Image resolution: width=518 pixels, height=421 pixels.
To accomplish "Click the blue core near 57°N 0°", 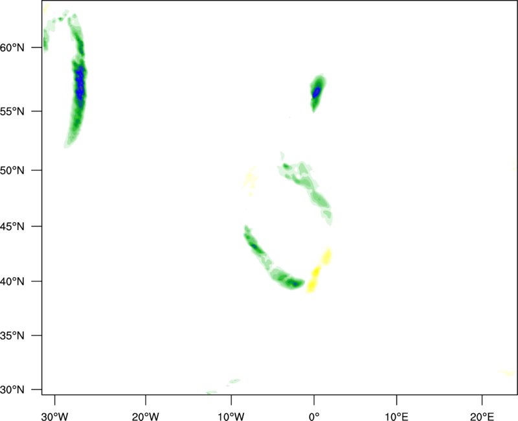I will (x=317, y=92).
